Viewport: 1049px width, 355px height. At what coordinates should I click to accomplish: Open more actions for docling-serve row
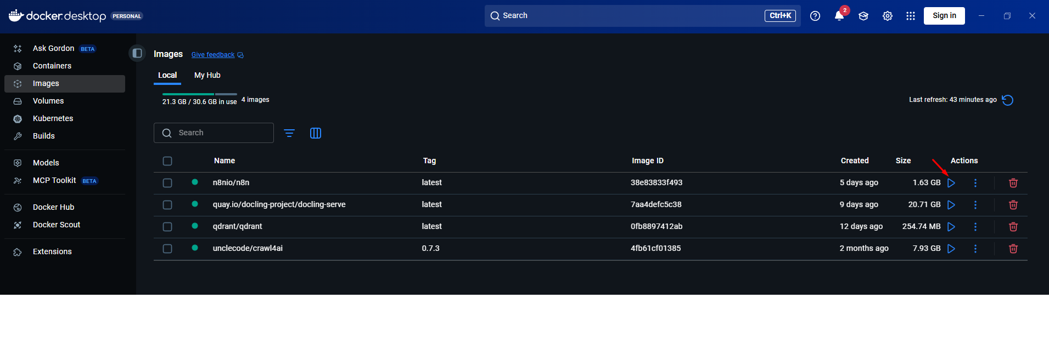click(x=975, y=205)
